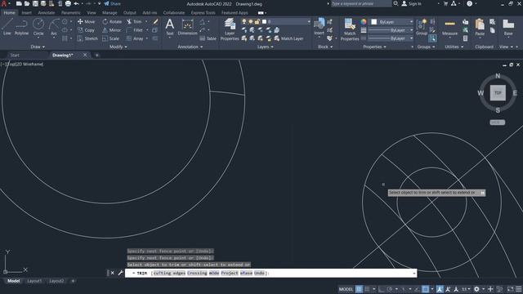Click the Undo option in command line

tap(259, 273)
